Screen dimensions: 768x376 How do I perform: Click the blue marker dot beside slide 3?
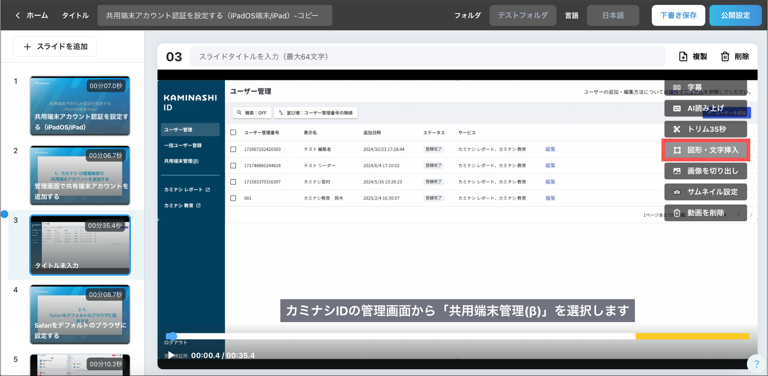pos(4,214)
